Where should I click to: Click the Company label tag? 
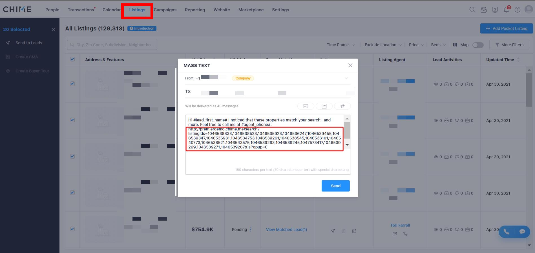[243, 78]
